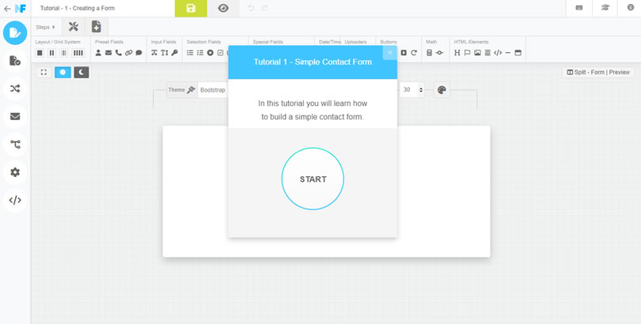Open the keyboard shortcuts icon in the top bar
Screen dimensions: 641x324
click(x=578, y=8)
